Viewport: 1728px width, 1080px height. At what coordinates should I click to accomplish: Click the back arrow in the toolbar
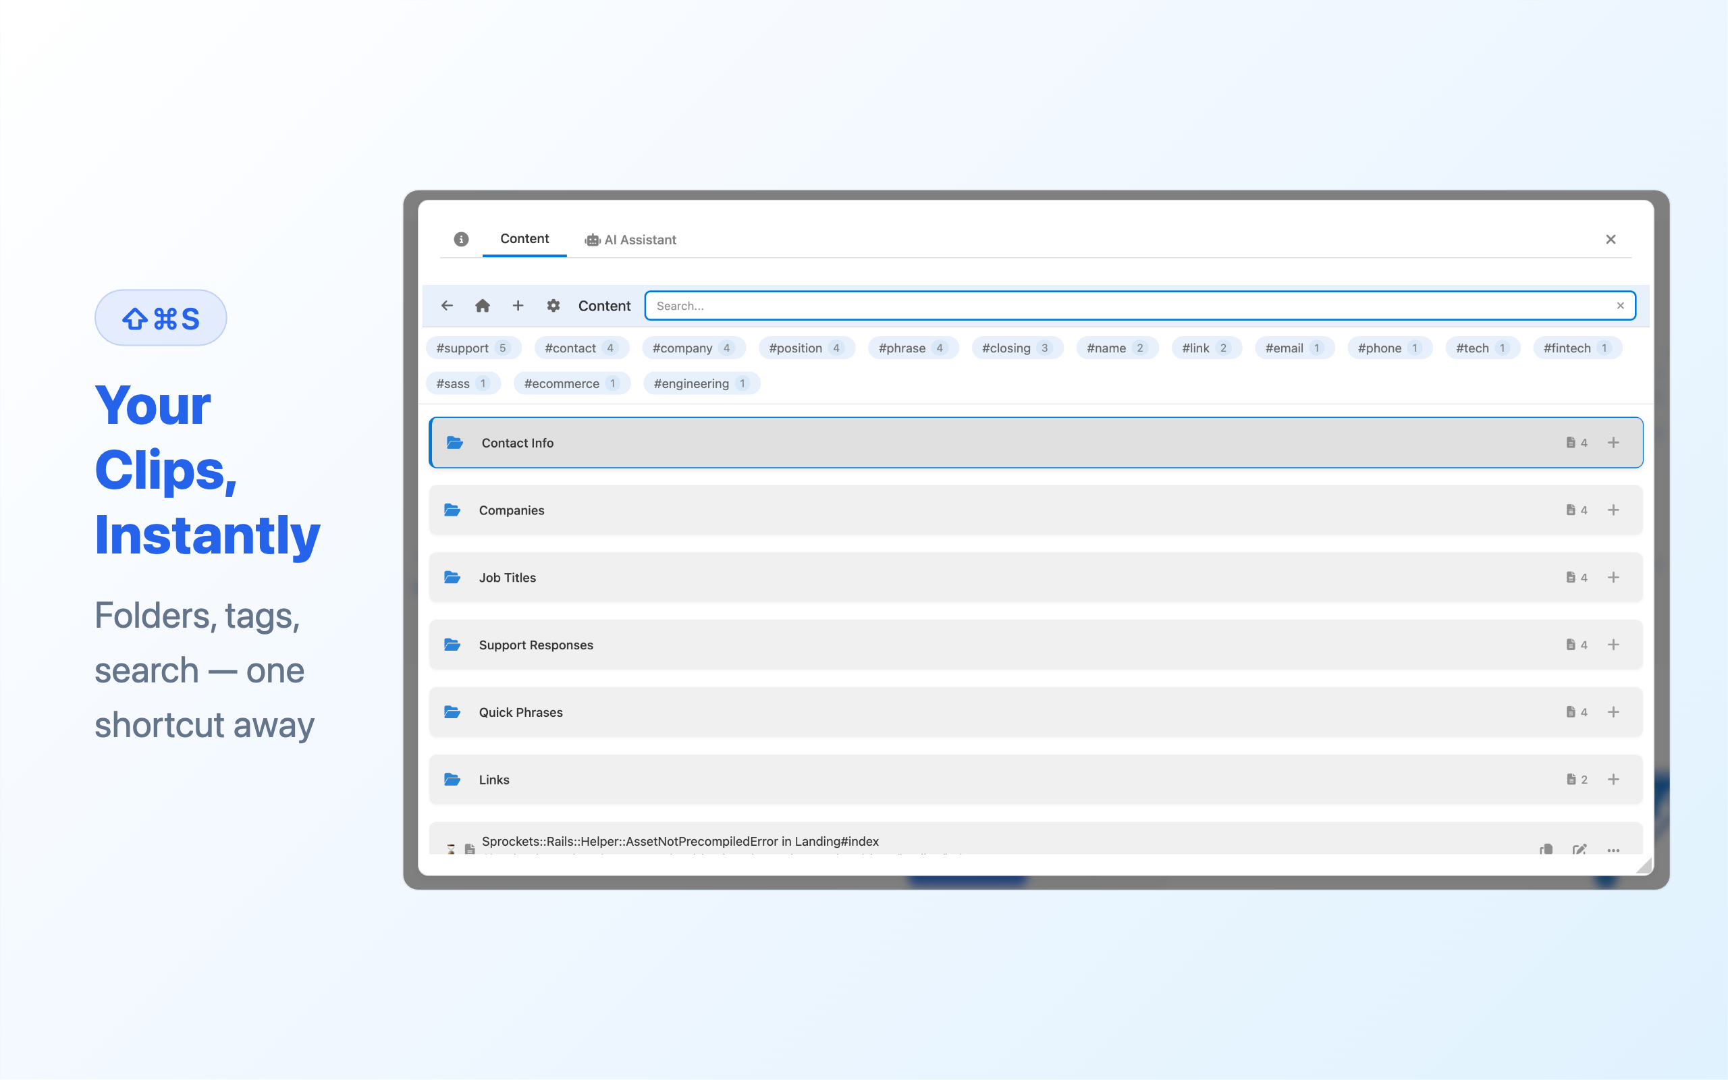click(447, 306)
